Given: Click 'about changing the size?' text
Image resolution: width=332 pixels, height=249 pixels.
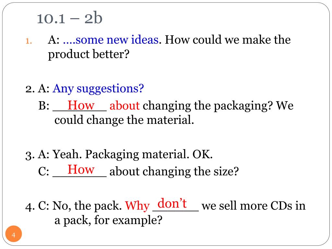Looking at the screenshot, I should 174,171.
